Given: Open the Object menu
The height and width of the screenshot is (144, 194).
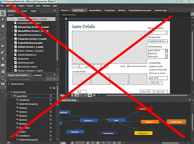Looking at the screenshot, I should point(21,6).
